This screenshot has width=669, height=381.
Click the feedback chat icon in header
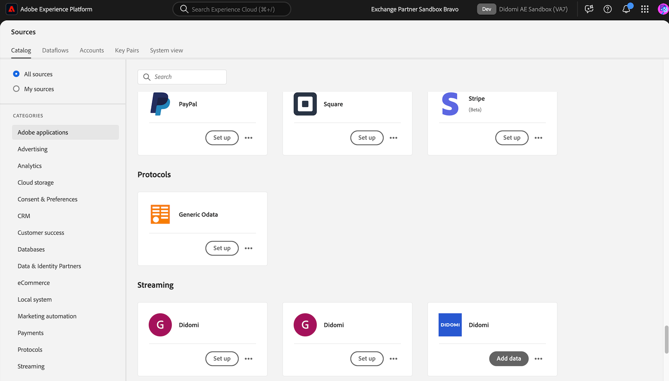pyautogui.click(x=589, y=9)
